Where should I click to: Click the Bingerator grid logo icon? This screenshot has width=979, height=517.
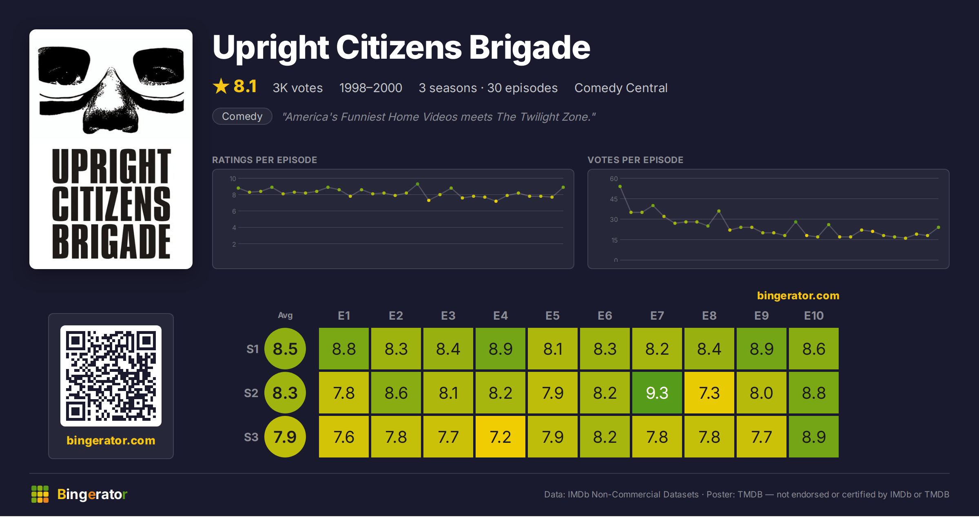(40, 494)
